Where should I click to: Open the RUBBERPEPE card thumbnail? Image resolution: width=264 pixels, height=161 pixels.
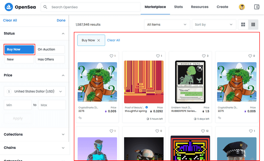click(190, 82)
